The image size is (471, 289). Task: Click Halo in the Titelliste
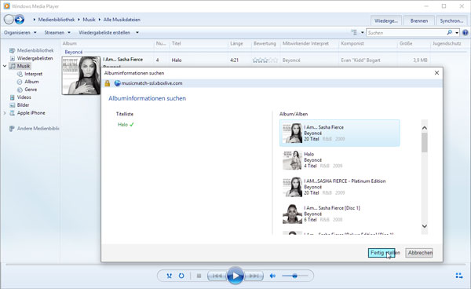click(123, 124)
